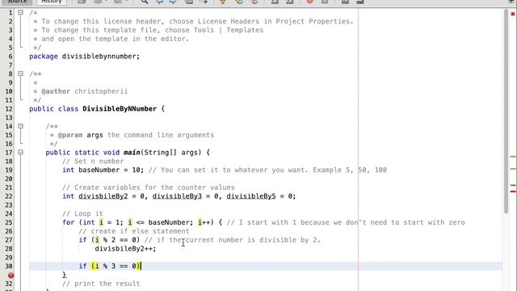The height and width of the screenshot is (291, 517).
Task: Click the variable 'divisibleBy5' on line 22
Action: (251, 196)
